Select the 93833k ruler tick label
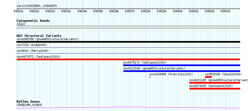Viewport: 248px width, 111px height. point(66,11)
